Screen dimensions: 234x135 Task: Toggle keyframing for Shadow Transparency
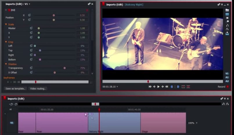(x=31, y=68)
